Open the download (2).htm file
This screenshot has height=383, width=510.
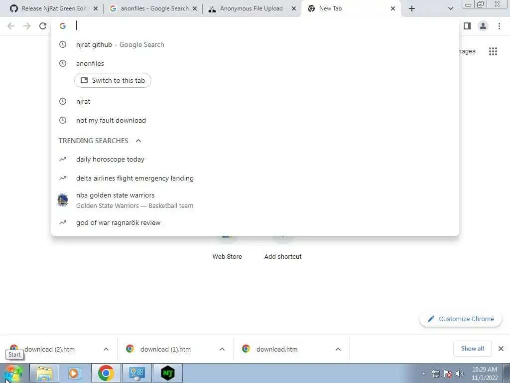(49, 350)
